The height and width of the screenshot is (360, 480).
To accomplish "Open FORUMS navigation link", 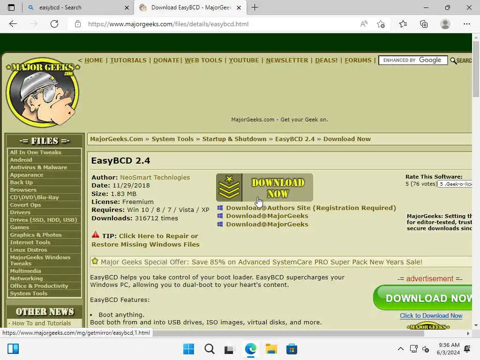I will tap(358, 60).
